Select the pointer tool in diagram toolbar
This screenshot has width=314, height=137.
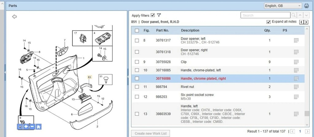[x=20, y=127]
